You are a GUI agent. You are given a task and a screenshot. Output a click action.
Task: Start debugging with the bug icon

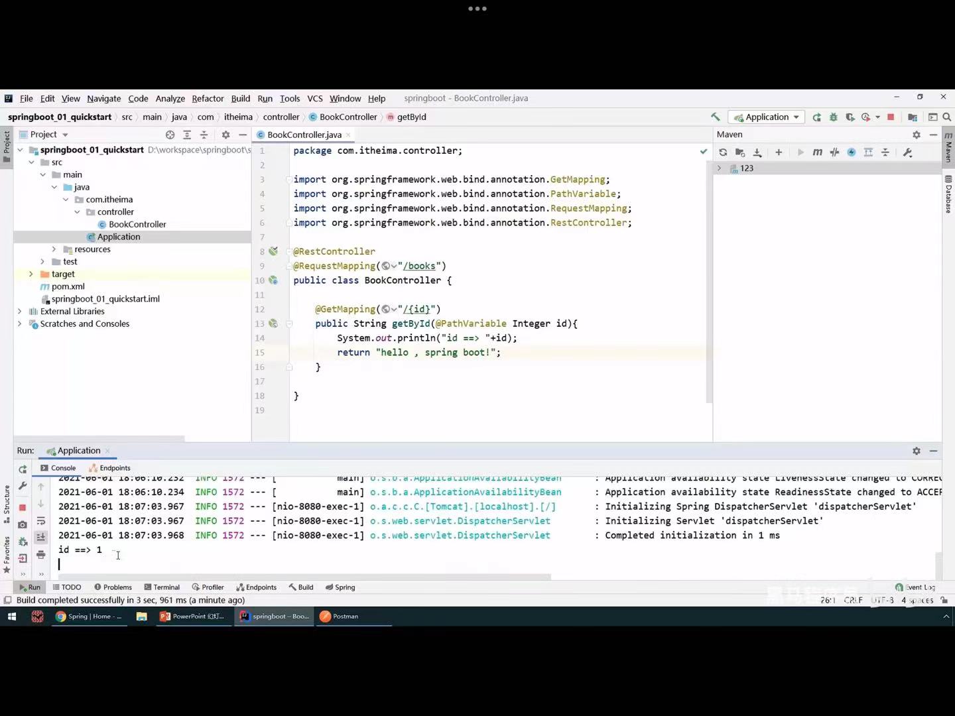point(833,117)
